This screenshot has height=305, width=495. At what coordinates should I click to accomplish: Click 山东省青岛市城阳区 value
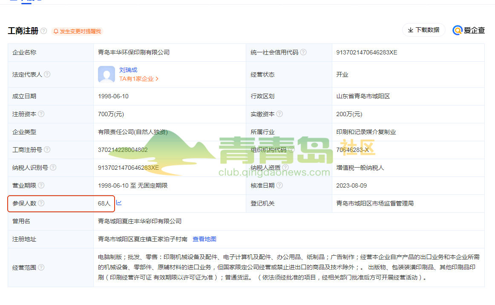tap(363, 97)
